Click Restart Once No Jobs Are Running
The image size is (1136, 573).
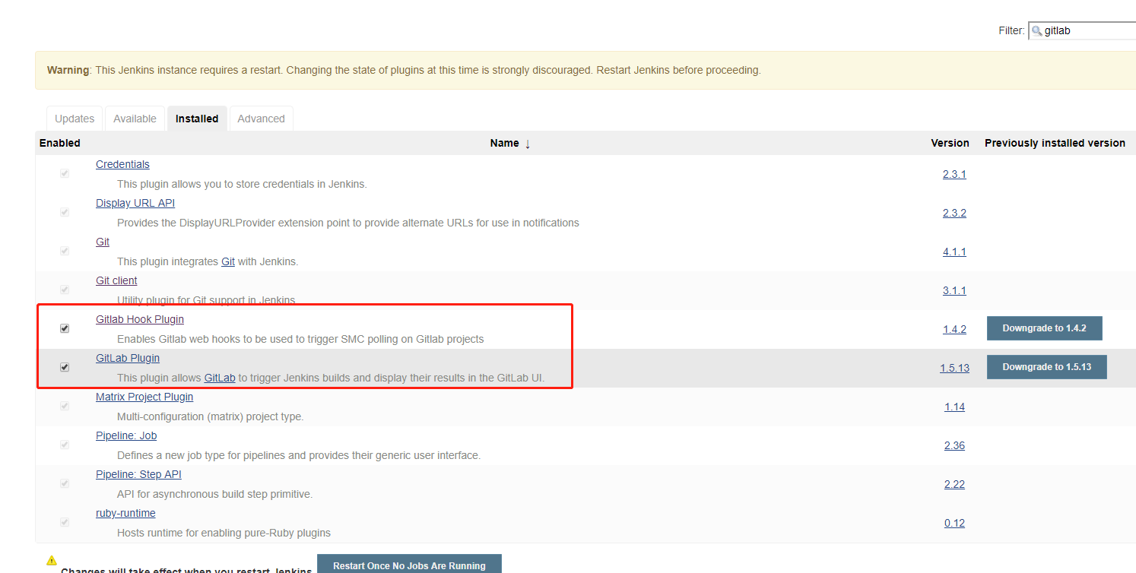click(409, 564)
